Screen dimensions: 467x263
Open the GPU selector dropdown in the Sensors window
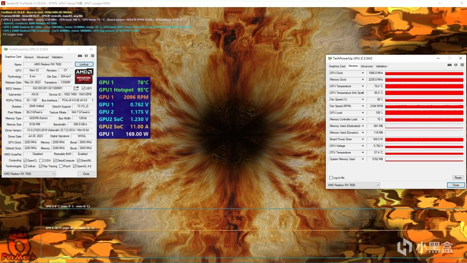click(353, 185)
